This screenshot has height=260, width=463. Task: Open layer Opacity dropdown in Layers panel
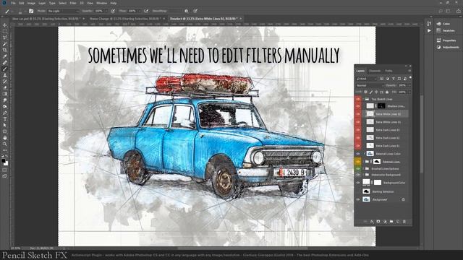(x=409, y=85)
